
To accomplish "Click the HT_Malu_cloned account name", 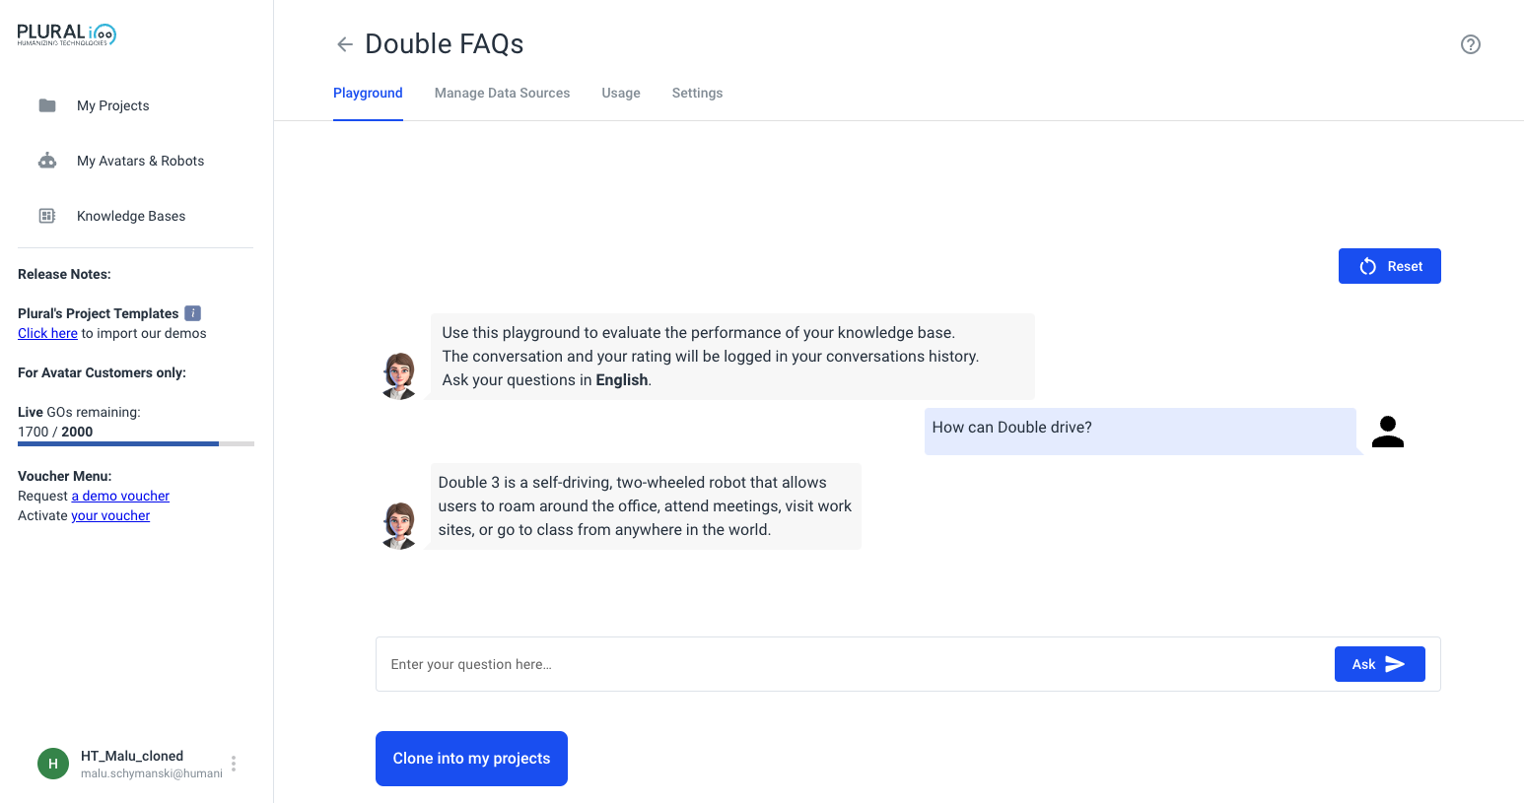I will 132,756.
